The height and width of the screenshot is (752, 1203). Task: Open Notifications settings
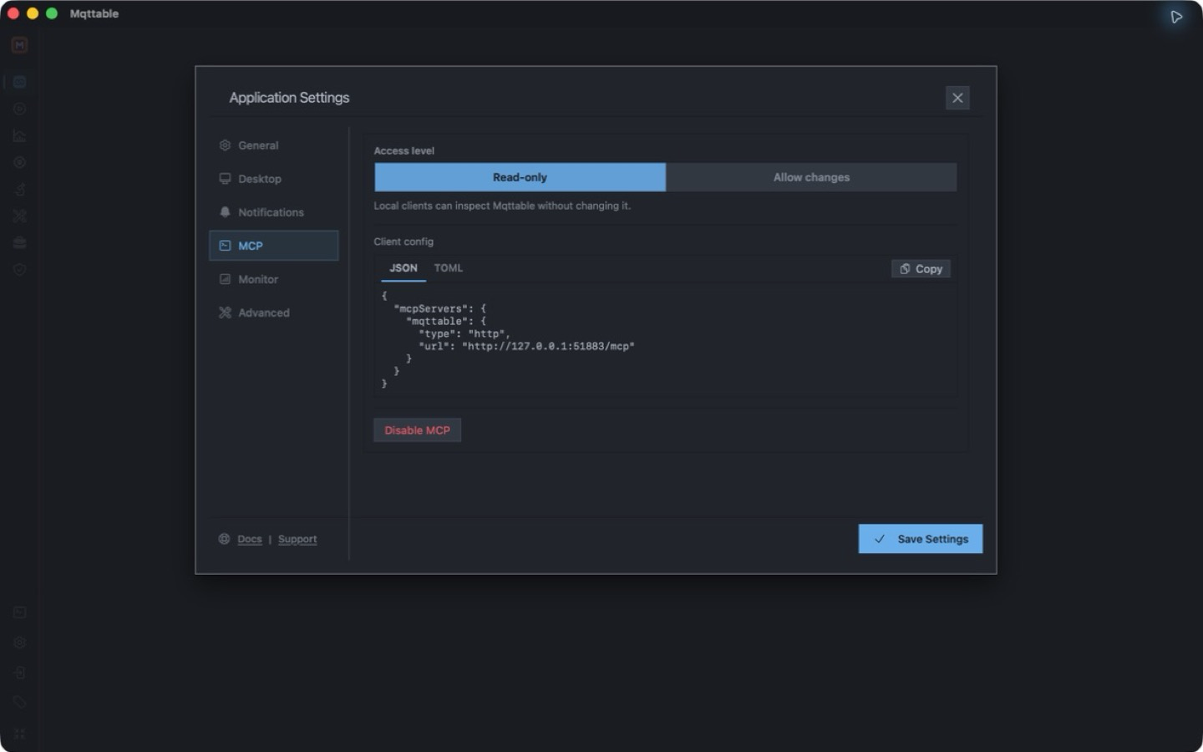click(x=273, y=212)
